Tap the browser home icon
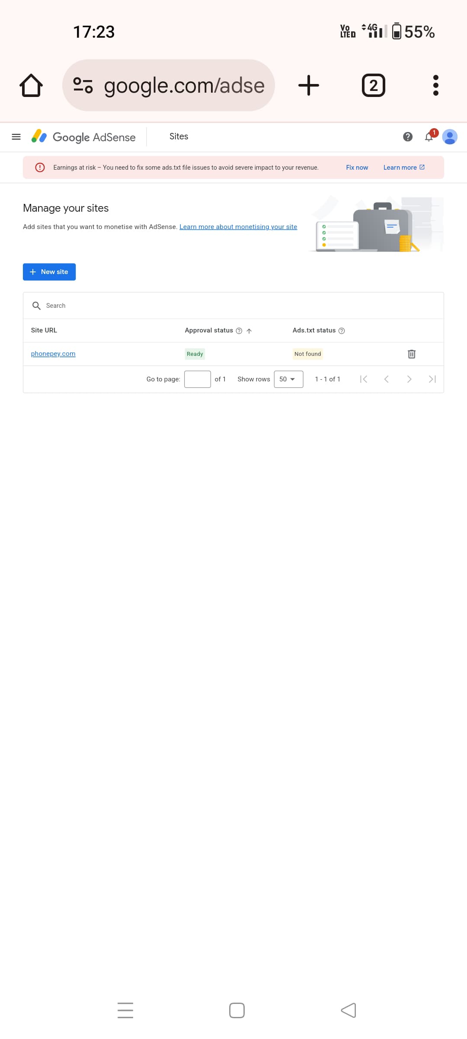Screen dimensions: 467x1039 (31, 85)
